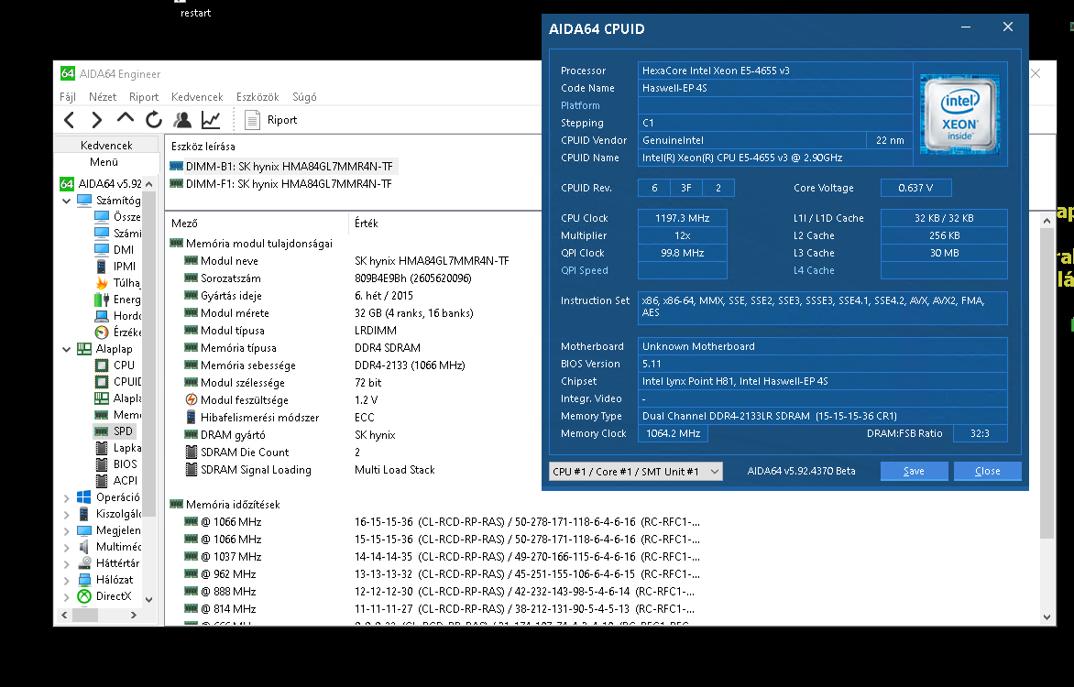The height and width of the screenshot is (687, 1074).
Task: Open the Riport menu
Action: point(144,96)
